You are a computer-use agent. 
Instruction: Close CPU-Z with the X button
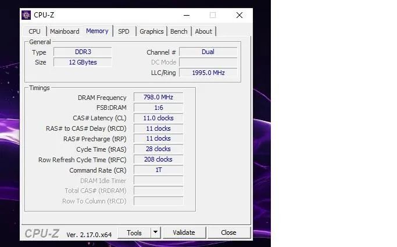click(239, 15)
